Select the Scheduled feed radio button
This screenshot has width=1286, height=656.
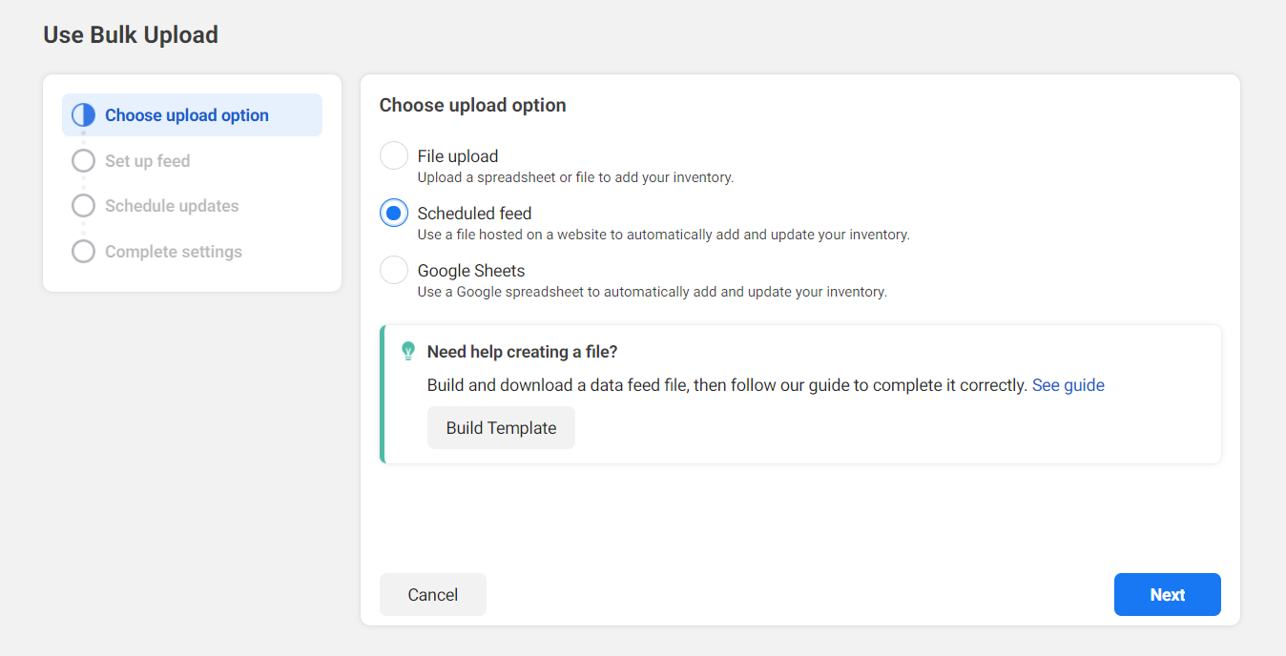tap(394, 213)
